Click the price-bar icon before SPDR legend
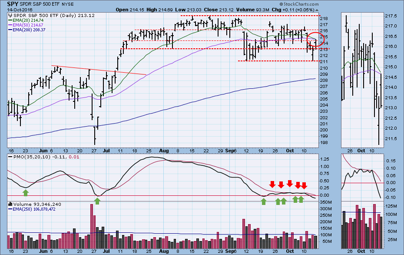Screen dimensions: 404x255 point(10,16)
